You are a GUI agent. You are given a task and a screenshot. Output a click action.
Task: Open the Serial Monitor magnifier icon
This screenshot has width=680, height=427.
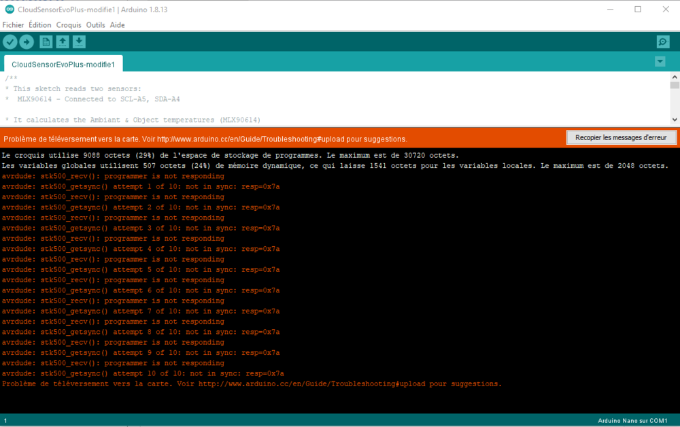click(662, 41)
